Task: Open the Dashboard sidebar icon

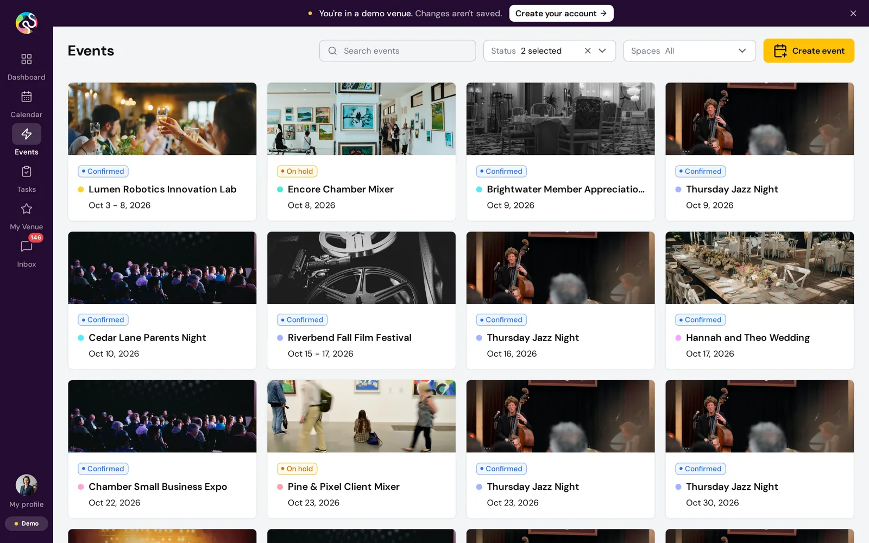Action: tap(26, 59)
